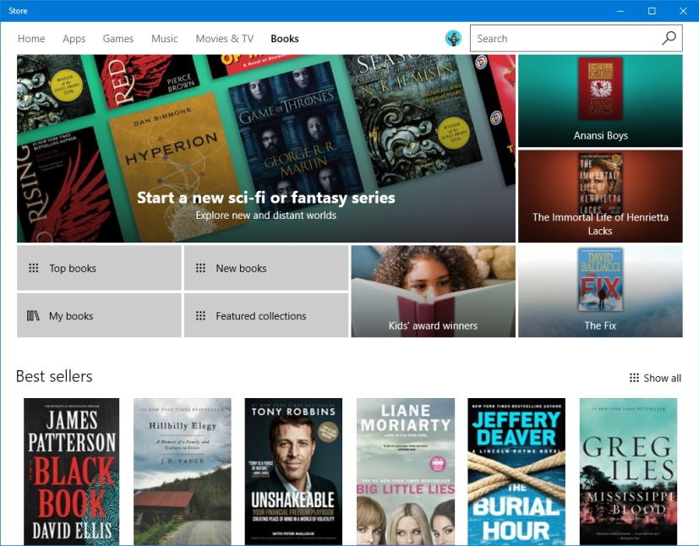Image resolution: width=699 pixels, height=546 pixels.
Task: Maximize the Store window
Action: (652, 11)
